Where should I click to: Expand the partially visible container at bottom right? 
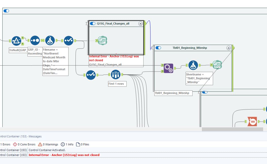click(x=205, y=91)
